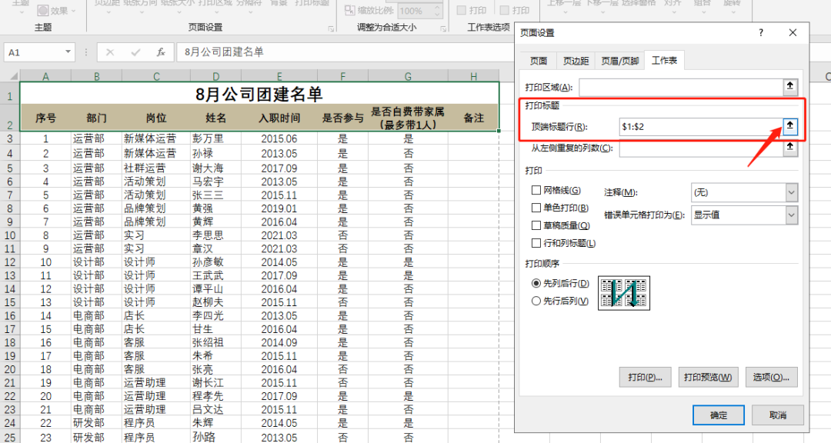Select cell 张绍祖

[x=215, y=342]
